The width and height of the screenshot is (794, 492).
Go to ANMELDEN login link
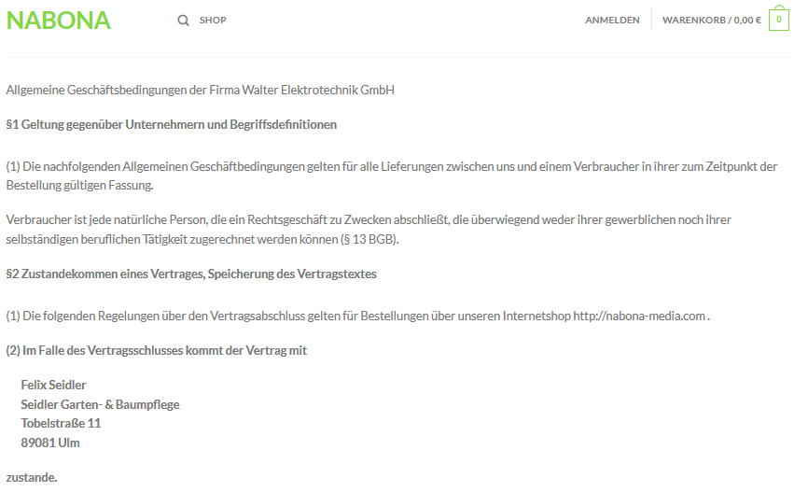tap(612, 21)
